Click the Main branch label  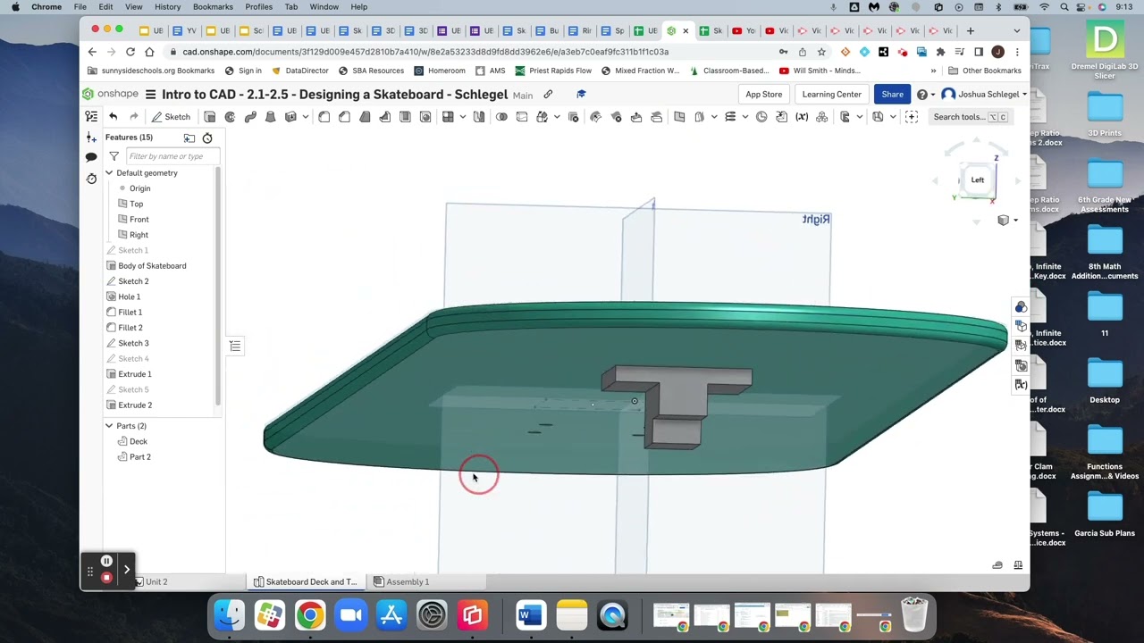point(523,95)
